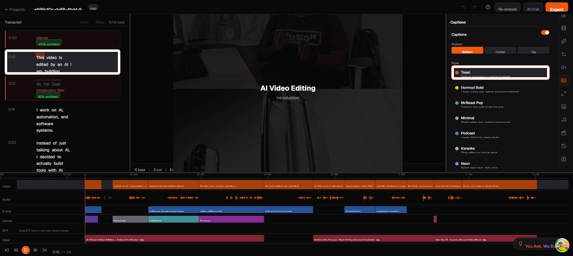573x256 pixels.
Task: Select the 0:14 transcript segment about AI automation
Action: pyautogui.click(x=52, y=120)
